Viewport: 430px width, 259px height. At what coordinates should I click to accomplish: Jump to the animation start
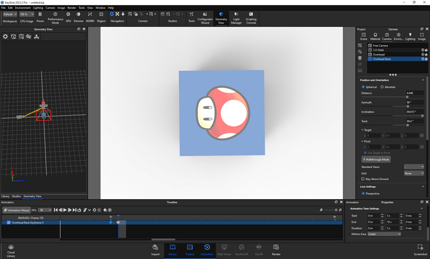point(55,210)
